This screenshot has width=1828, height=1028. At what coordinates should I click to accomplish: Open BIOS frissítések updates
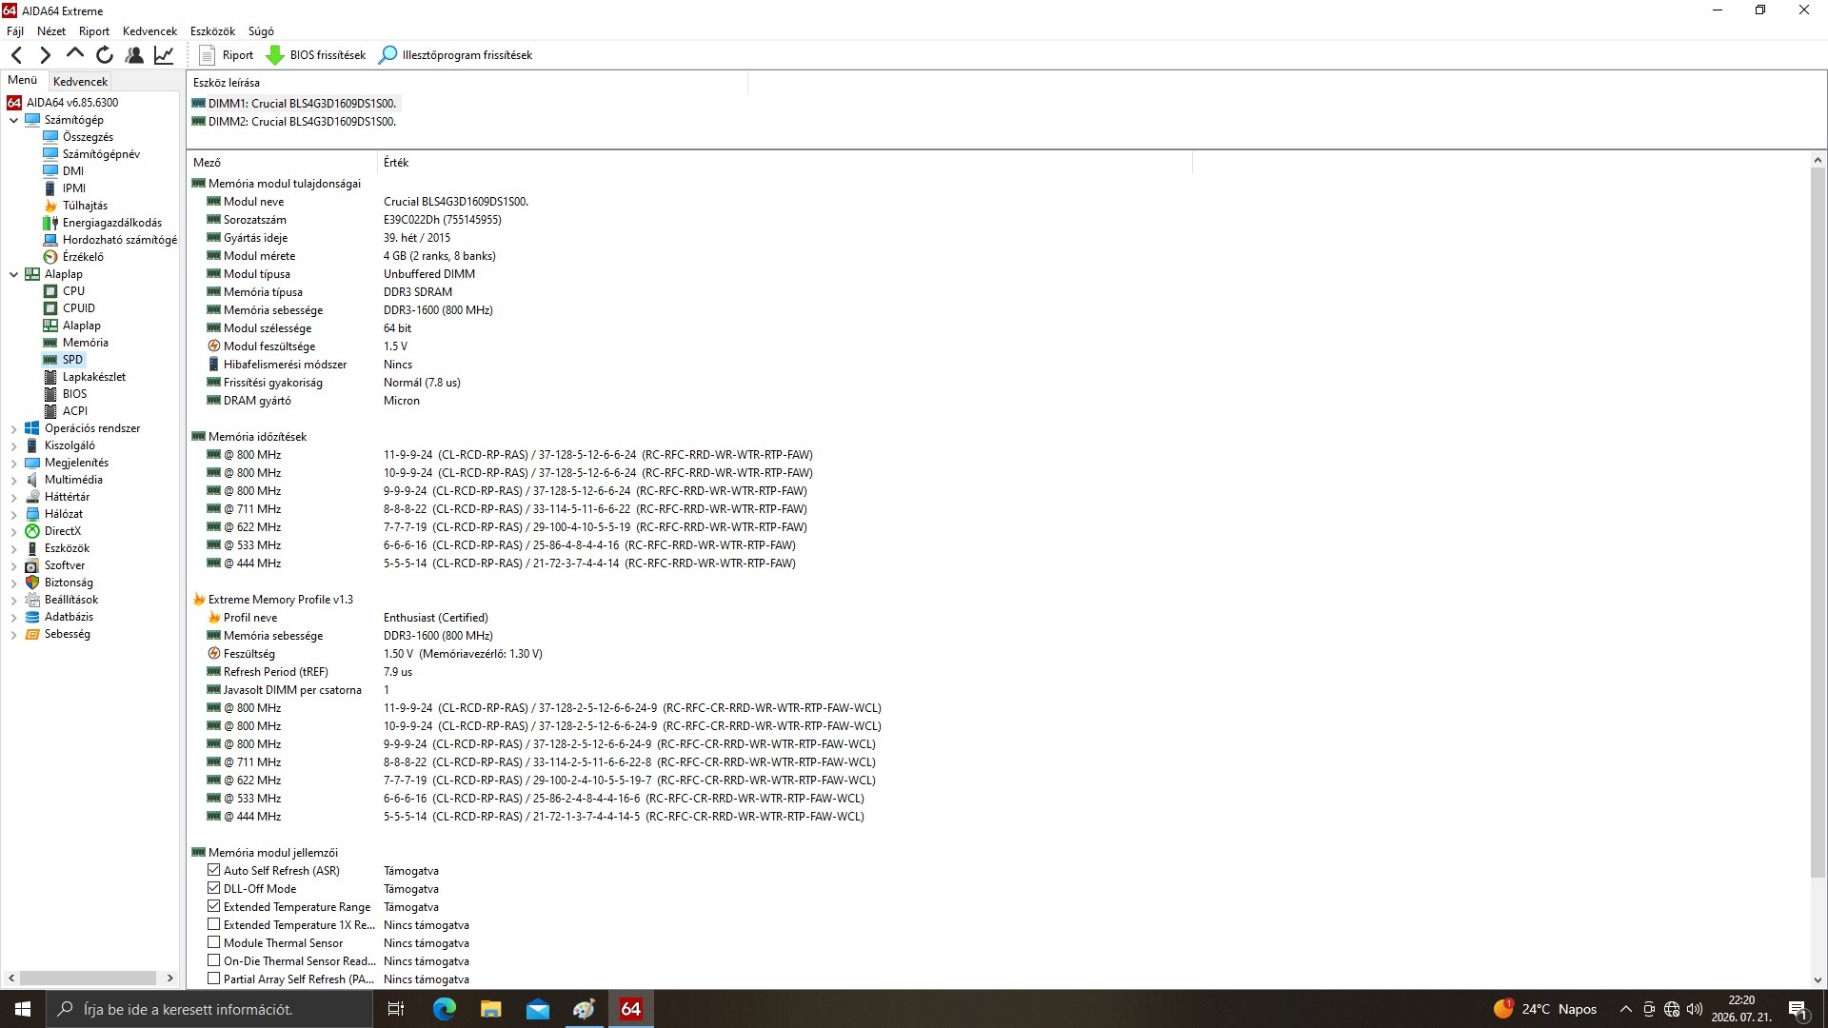tap(316, 55)
